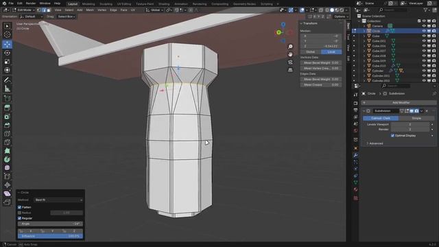Screen dimensions: 439x247
Task: Open the Tool properties tab icon
Action: (355, 95)
